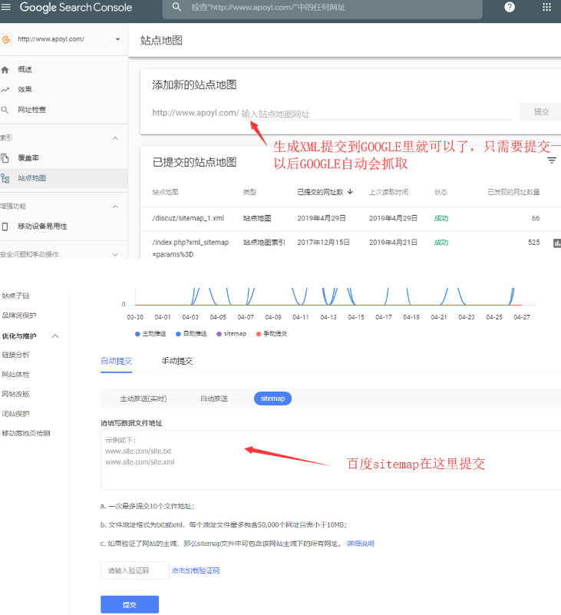The width and height of the screenshot is (561, 615).
Task: Toggle the 主动推送 legend series
Action: coord(150,334)
